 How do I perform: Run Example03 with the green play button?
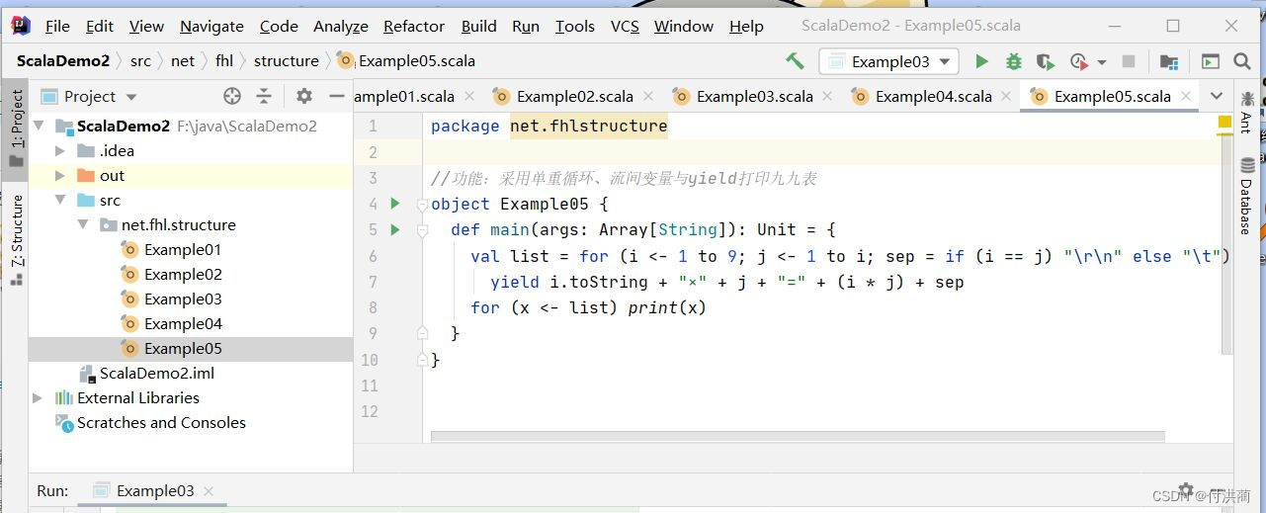[981, 61]
